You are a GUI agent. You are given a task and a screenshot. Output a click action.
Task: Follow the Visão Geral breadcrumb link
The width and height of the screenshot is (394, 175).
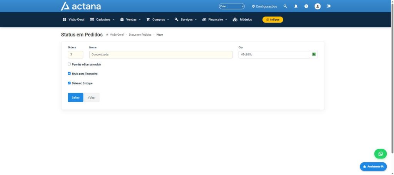pos(117,35)
